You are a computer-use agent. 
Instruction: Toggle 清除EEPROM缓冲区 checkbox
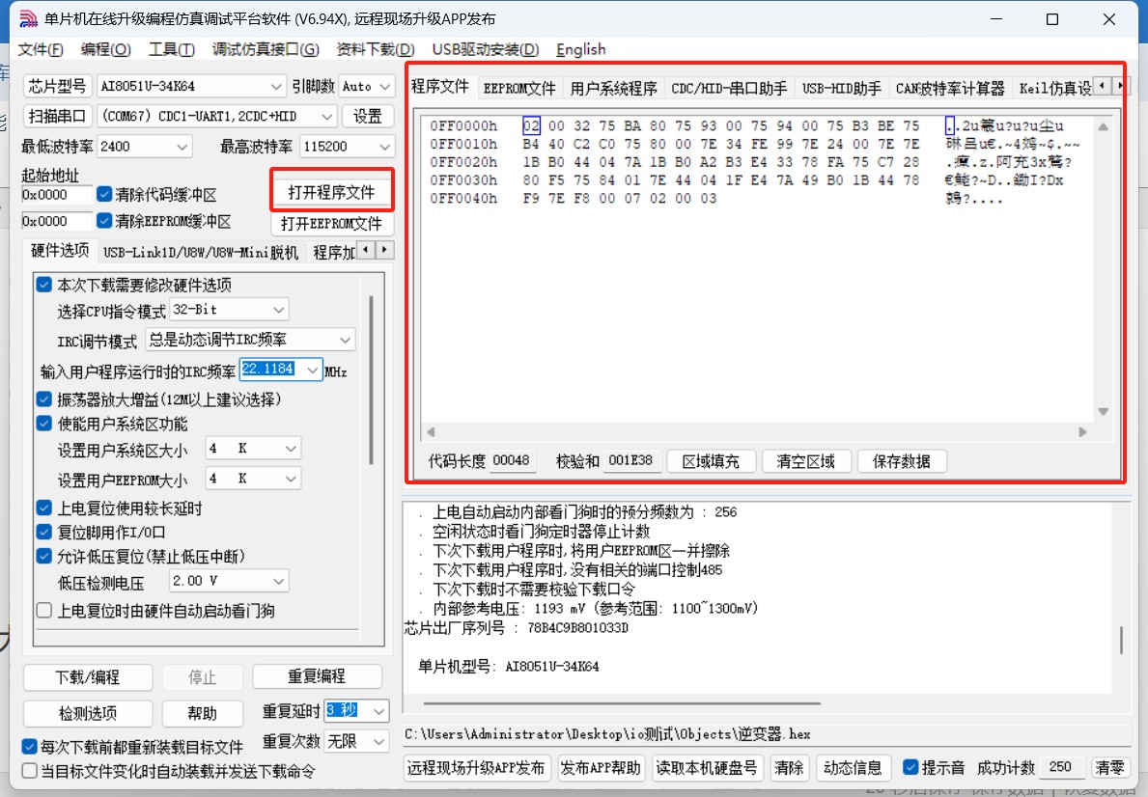(104, 220)
